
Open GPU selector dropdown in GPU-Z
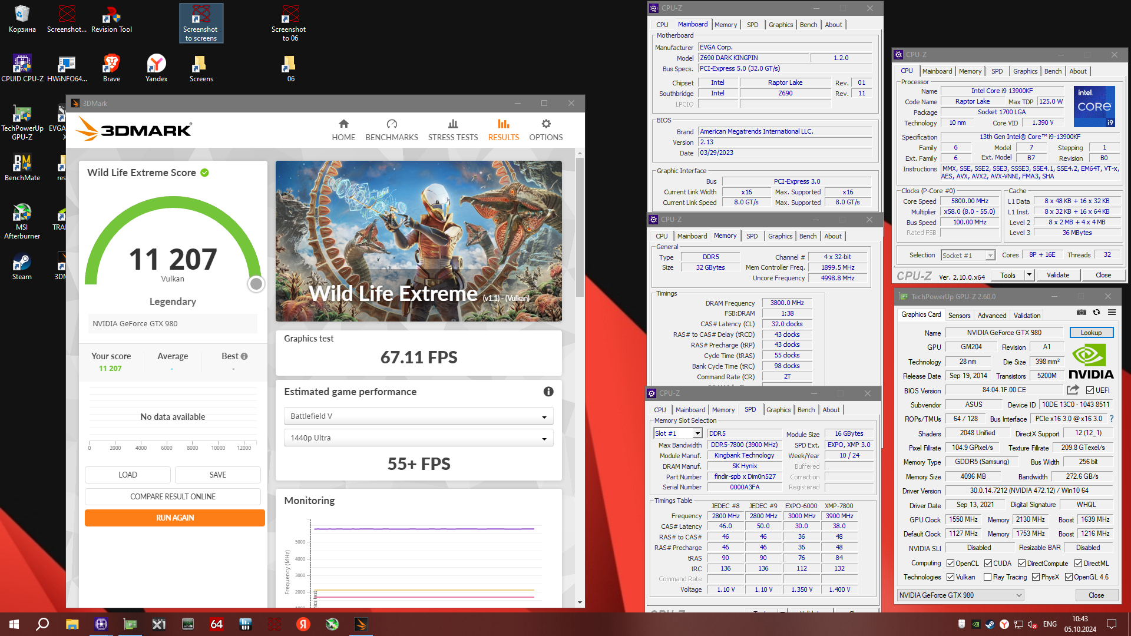[x=960, y=595]
